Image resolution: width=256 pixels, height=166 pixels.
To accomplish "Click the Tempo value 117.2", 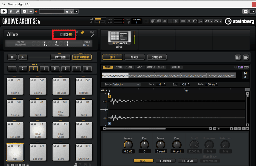I will click(x=86, y=45).
